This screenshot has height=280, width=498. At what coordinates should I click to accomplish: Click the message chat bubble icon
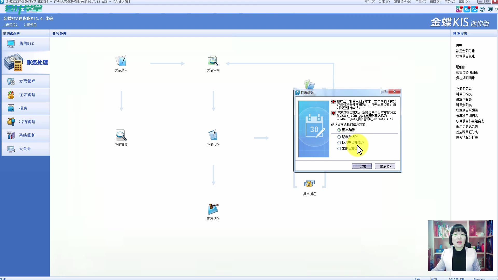(490, 9)
